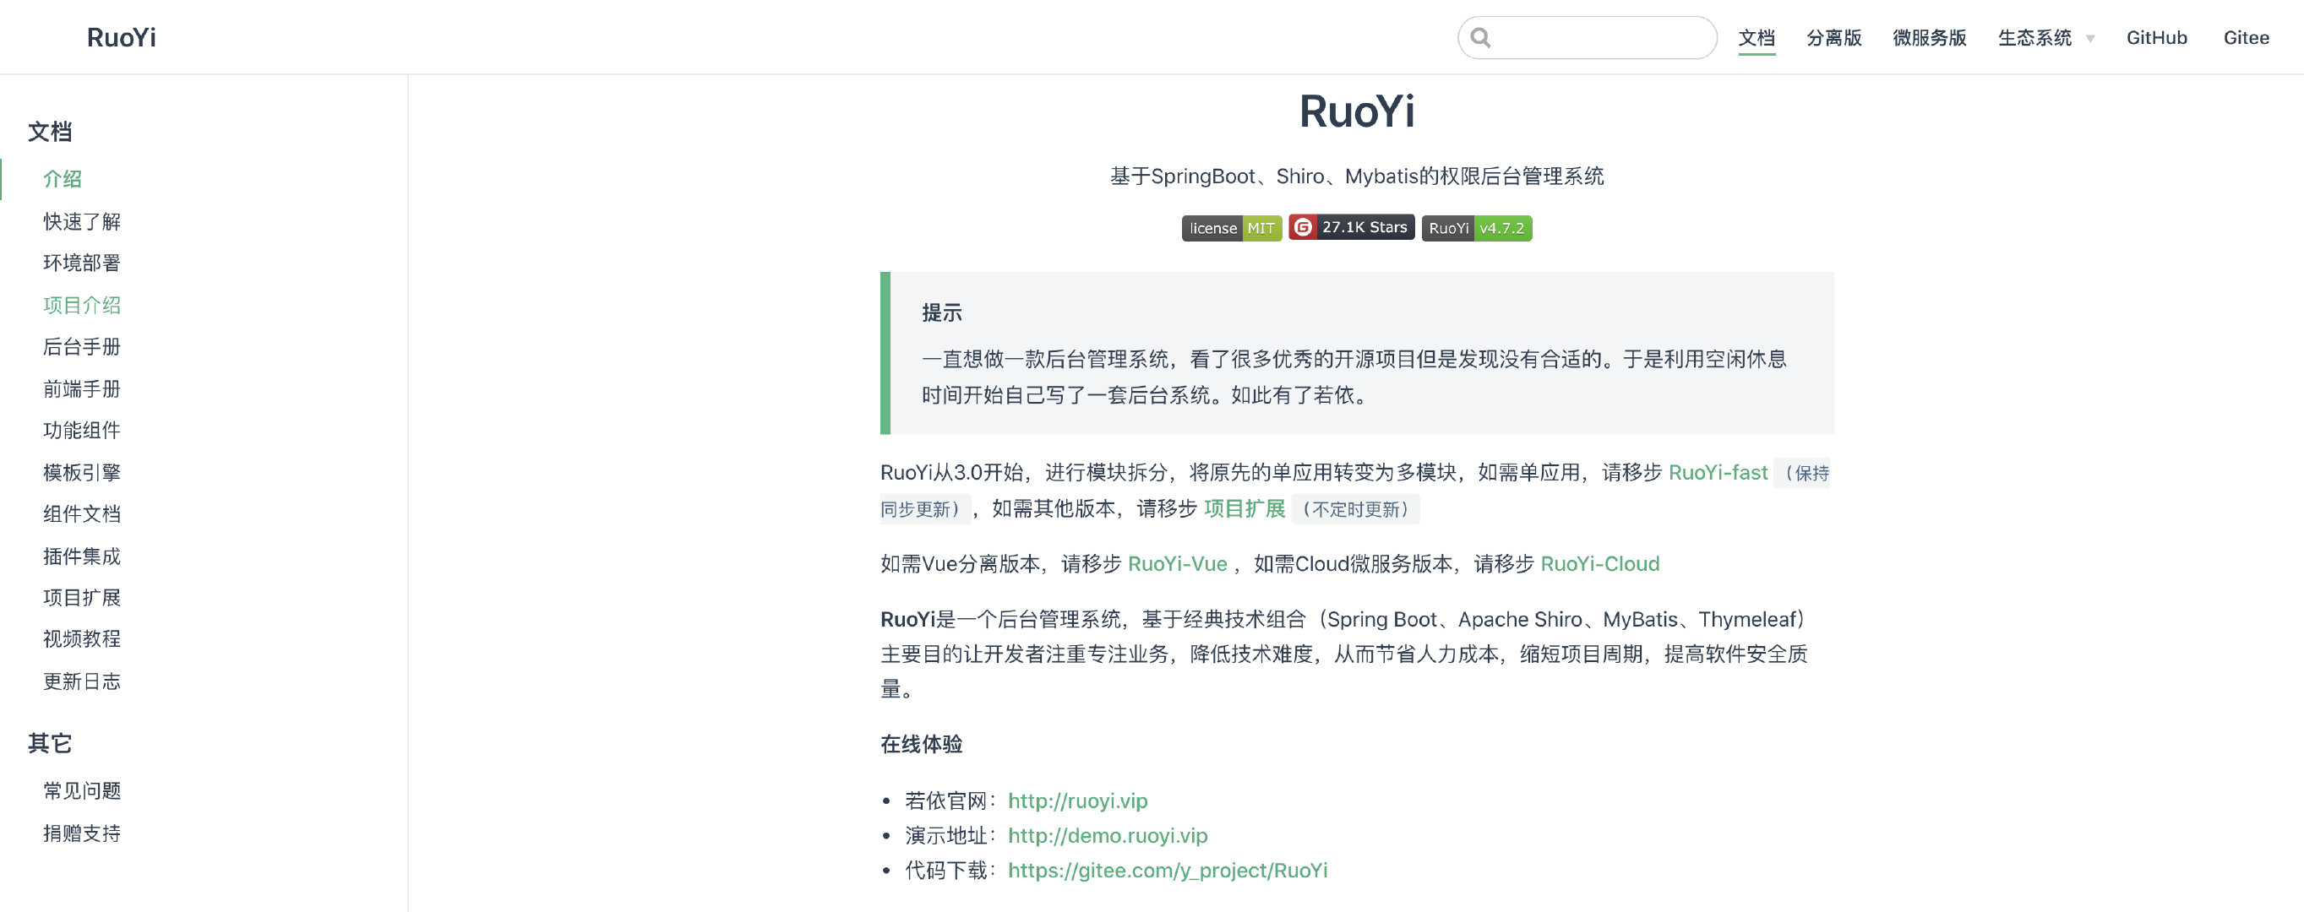Open the 分离版 nav item
The image size is (2304, 912).
[1833, 37]
